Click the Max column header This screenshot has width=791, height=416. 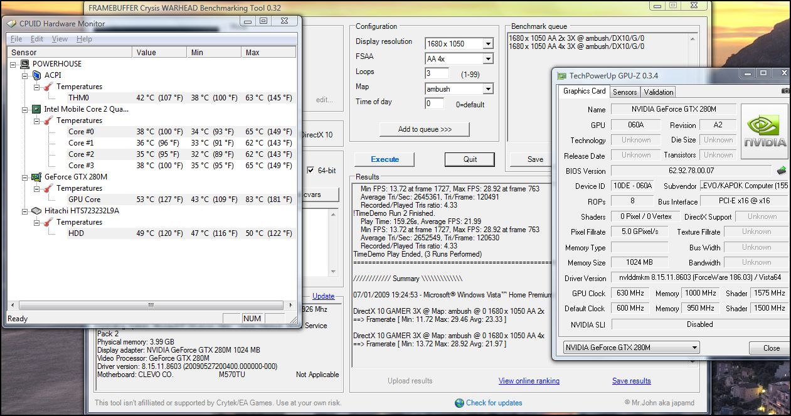coord(268,53)
